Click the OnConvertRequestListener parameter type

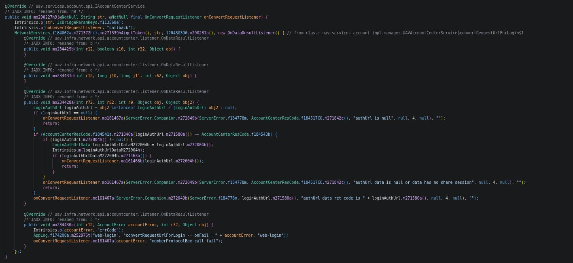[173, 17]
